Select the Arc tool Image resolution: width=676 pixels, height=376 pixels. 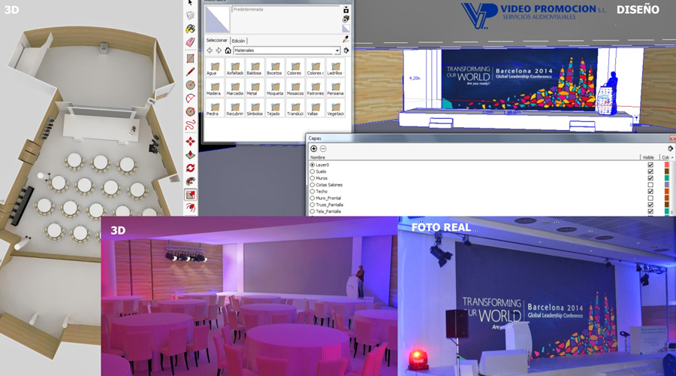point(190,99)
